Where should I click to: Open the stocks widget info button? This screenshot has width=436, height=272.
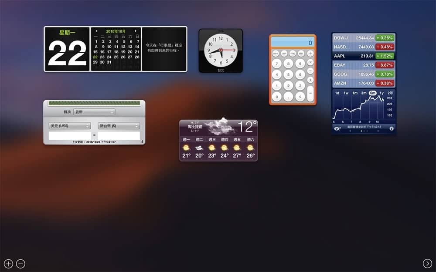pyautogui.click(x=392, y=128)
